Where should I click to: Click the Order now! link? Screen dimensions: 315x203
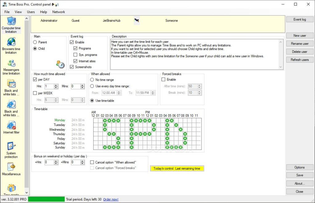point(111,199)
